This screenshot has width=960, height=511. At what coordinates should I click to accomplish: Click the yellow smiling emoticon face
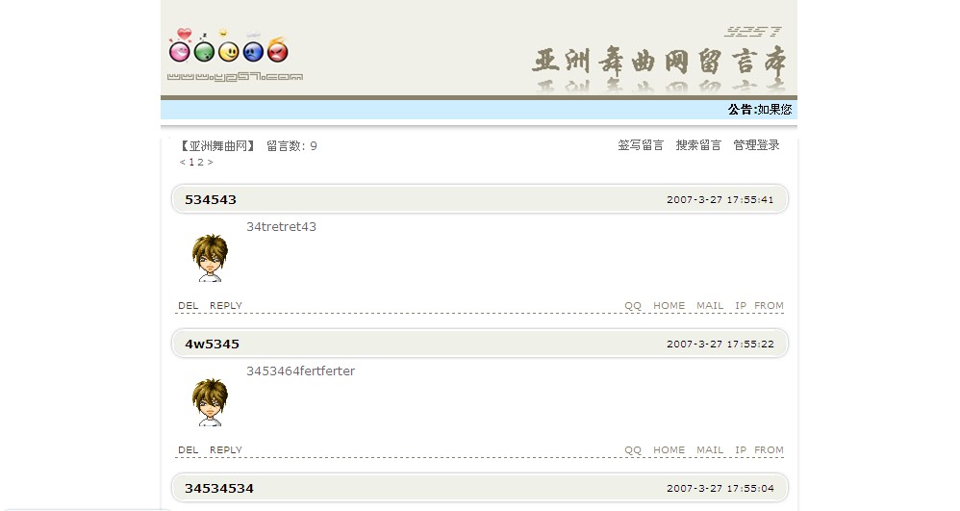click(x=228, y=48)
